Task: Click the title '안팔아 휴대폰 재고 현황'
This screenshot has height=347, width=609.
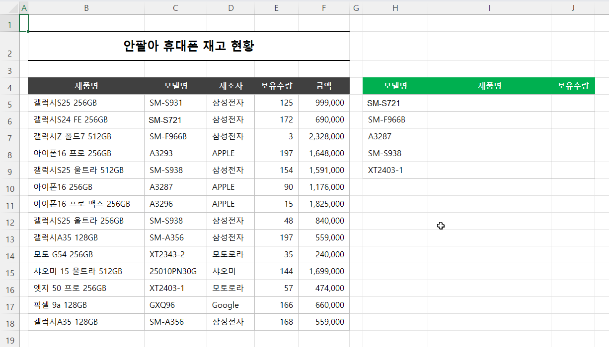Action: 189,47
